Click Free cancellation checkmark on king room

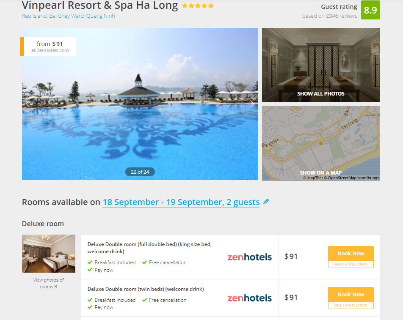point(144,262)
